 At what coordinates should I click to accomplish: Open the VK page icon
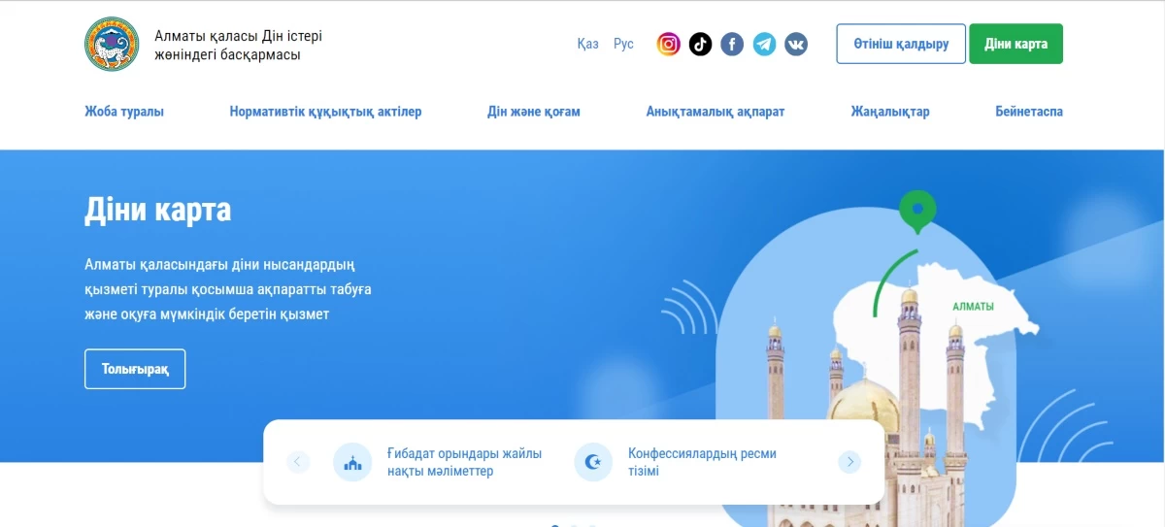[796, 44]
